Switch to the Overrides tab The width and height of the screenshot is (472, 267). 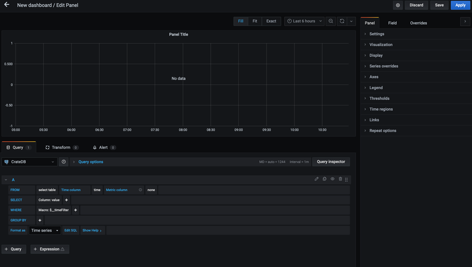point(418,23)
